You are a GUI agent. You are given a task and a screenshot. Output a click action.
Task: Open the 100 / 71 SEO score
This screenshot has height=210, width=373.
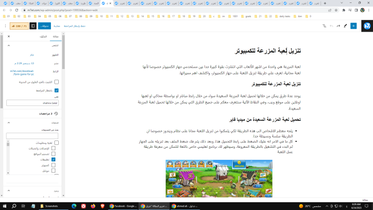[x=19, y=26]
